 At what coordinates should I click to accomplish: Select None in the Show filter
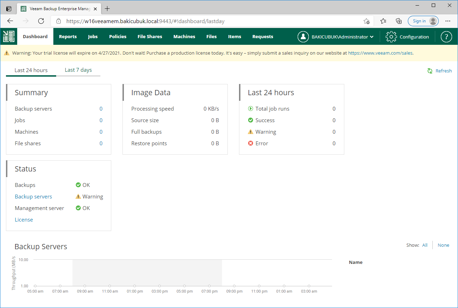click(443, 245)
